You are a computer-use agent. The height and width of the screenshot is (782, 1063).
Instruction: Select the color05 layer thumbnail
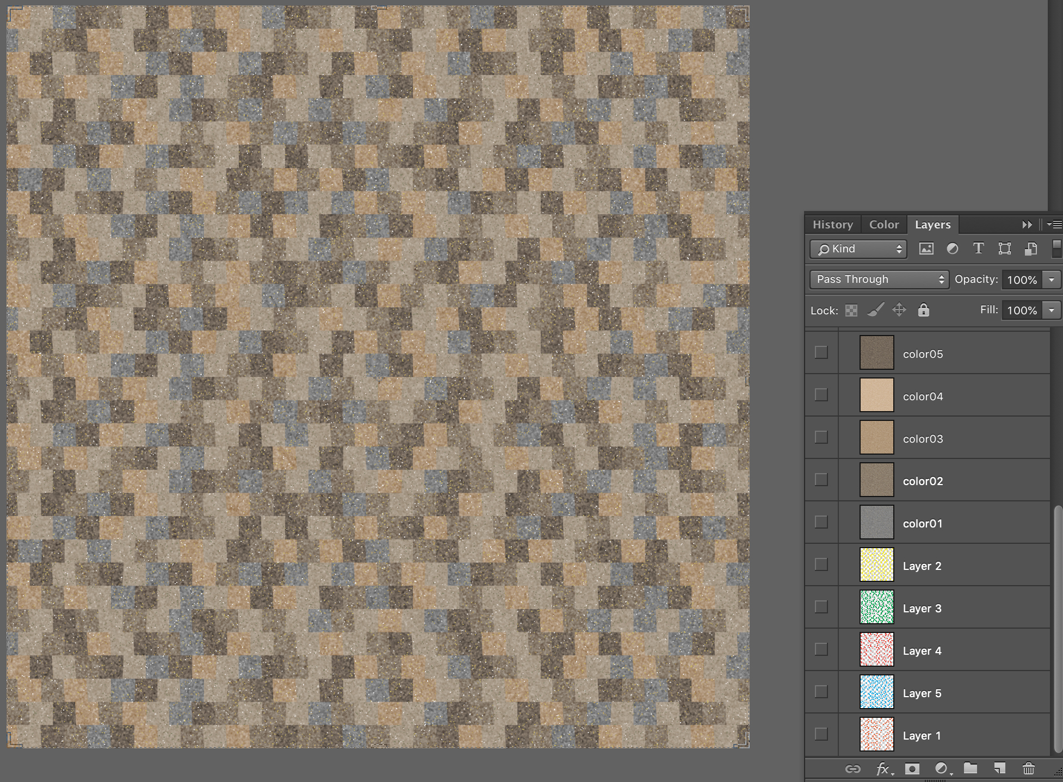point(876,352)
